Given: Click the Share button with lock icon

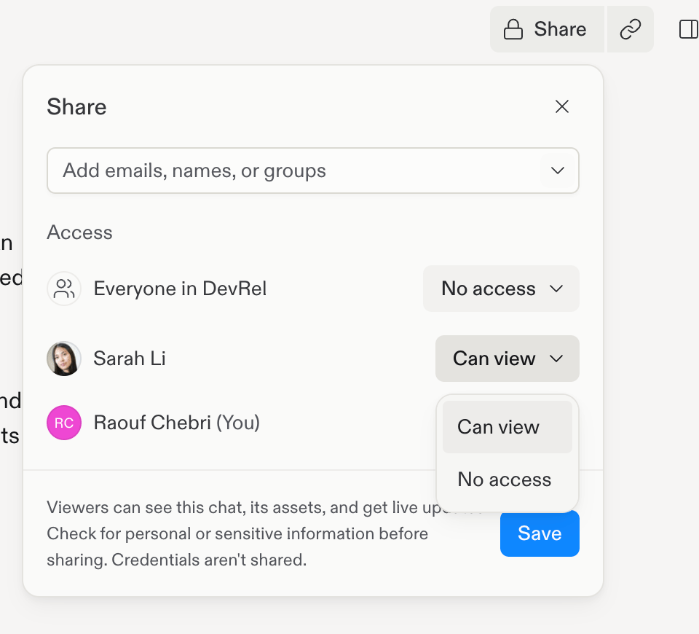Looking at the screenshot, I should (547, 29).
